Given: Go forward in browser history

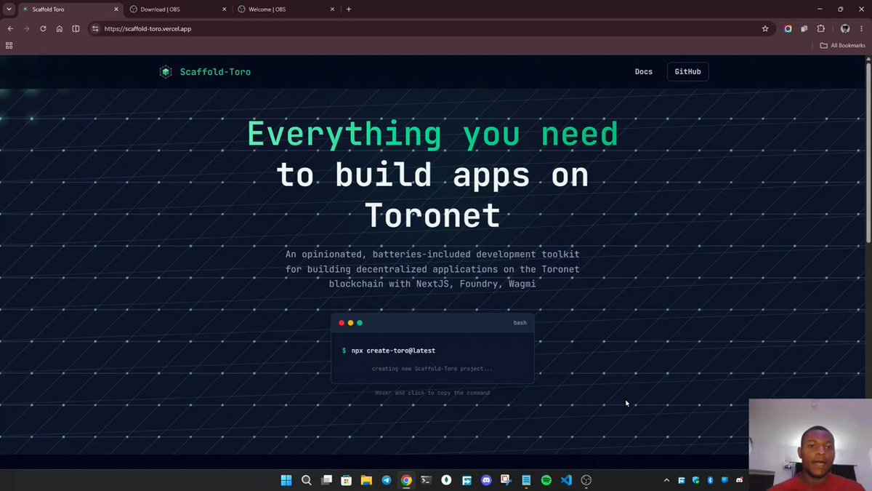Looking at the screenshot, I should tap(27, 28).
